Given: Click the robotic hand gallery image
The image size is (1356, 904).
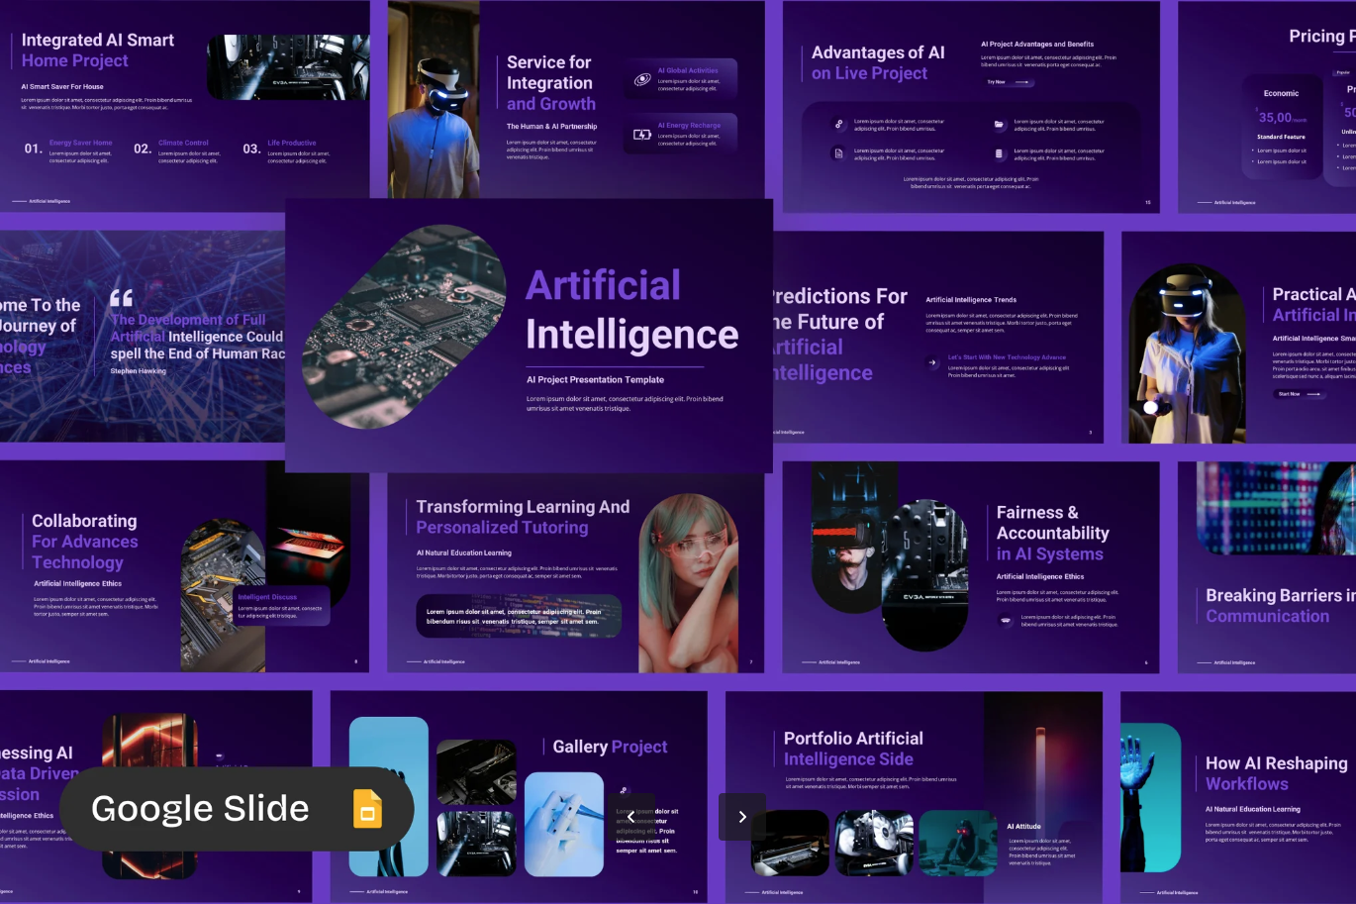Looking at the screenshot, I should 564,824.
